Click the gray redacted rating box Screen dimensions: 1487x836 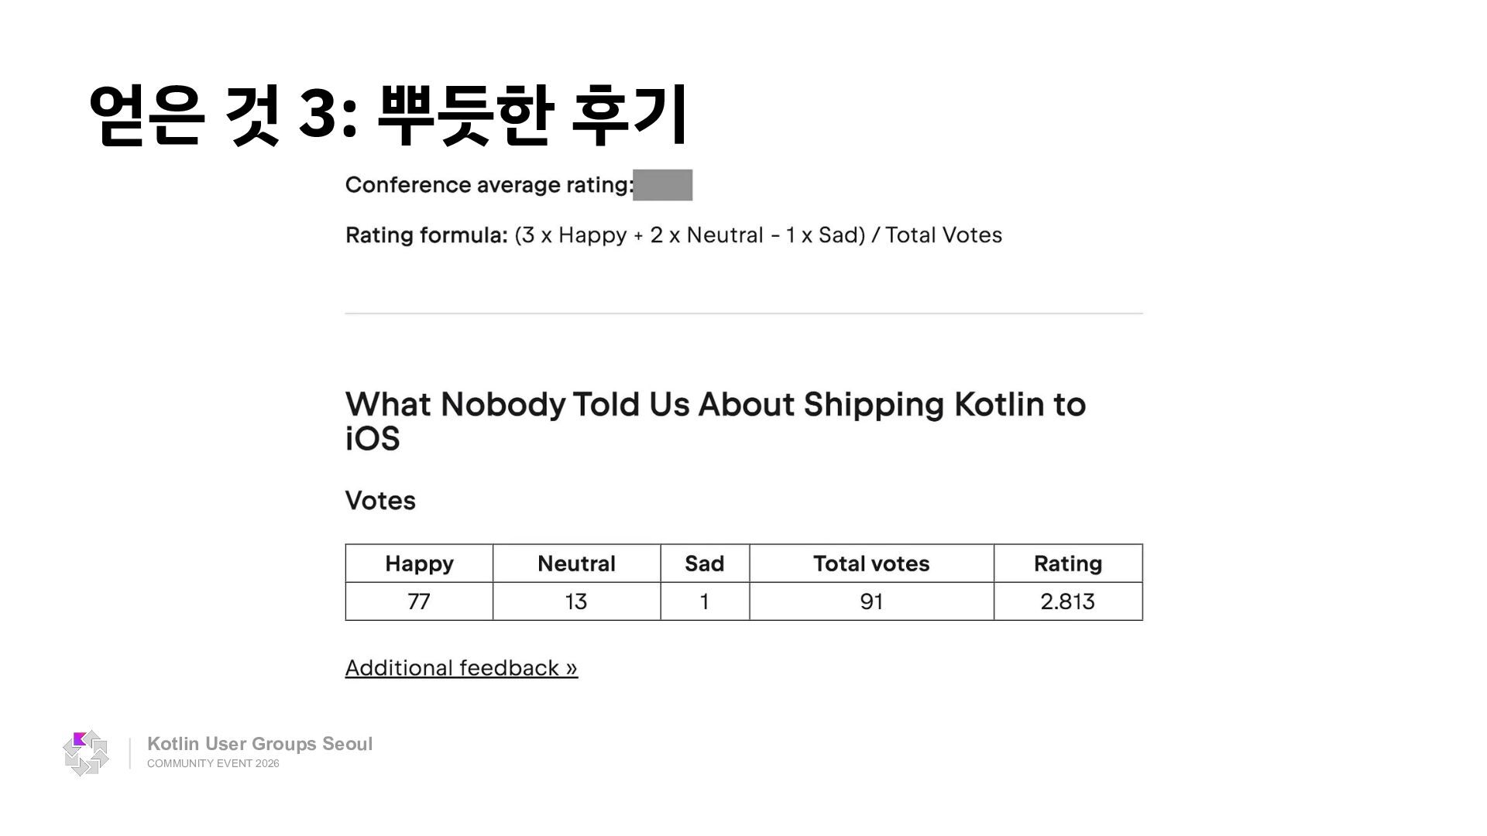tap(662, 185)
